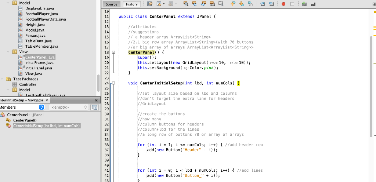Select TableMember.java file

pyautogui.click(x=41, y=47)
